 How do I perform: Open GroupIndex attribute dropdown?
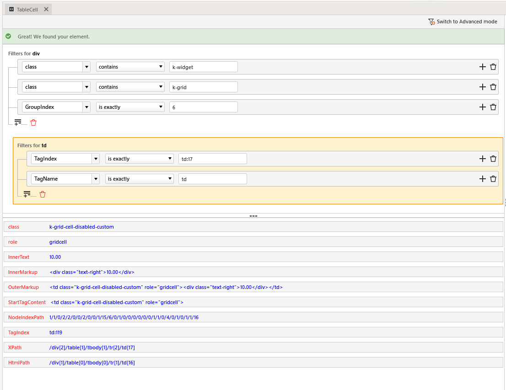86,107
